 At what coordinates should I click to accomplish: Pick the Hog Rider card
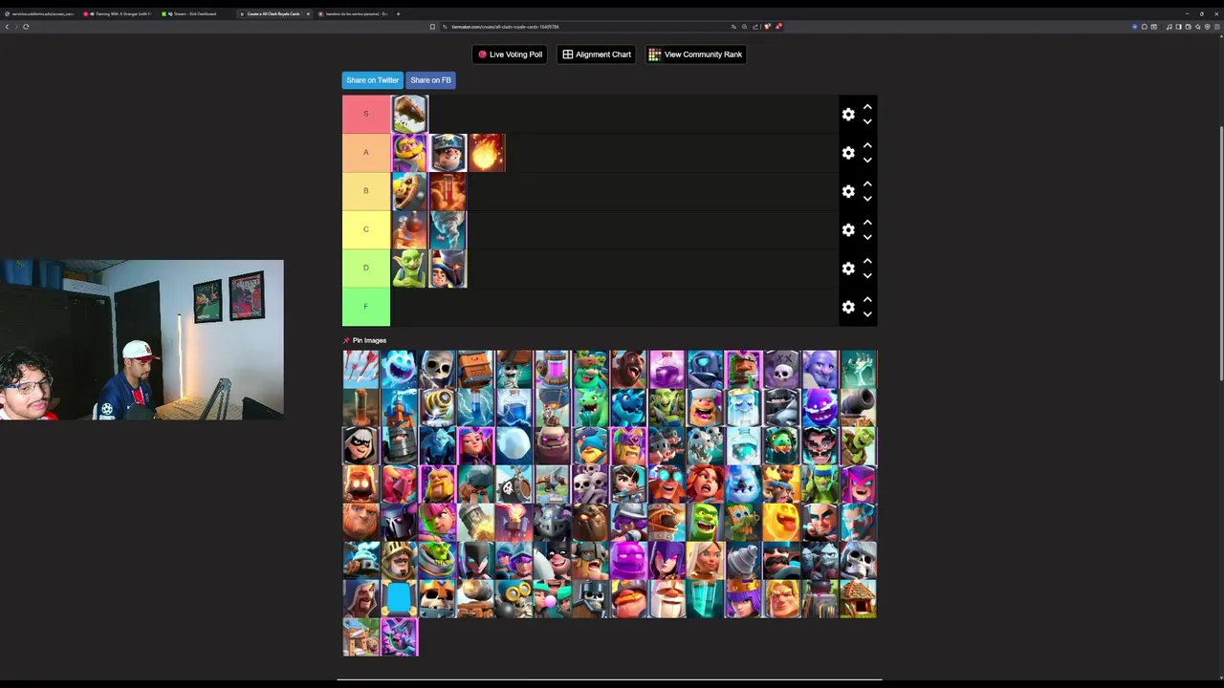tap(629, 369)
